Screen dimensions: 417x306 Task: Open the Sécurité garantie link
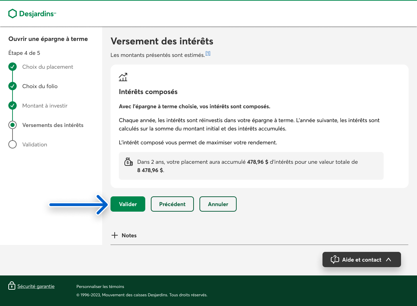(x=36, y=286)
